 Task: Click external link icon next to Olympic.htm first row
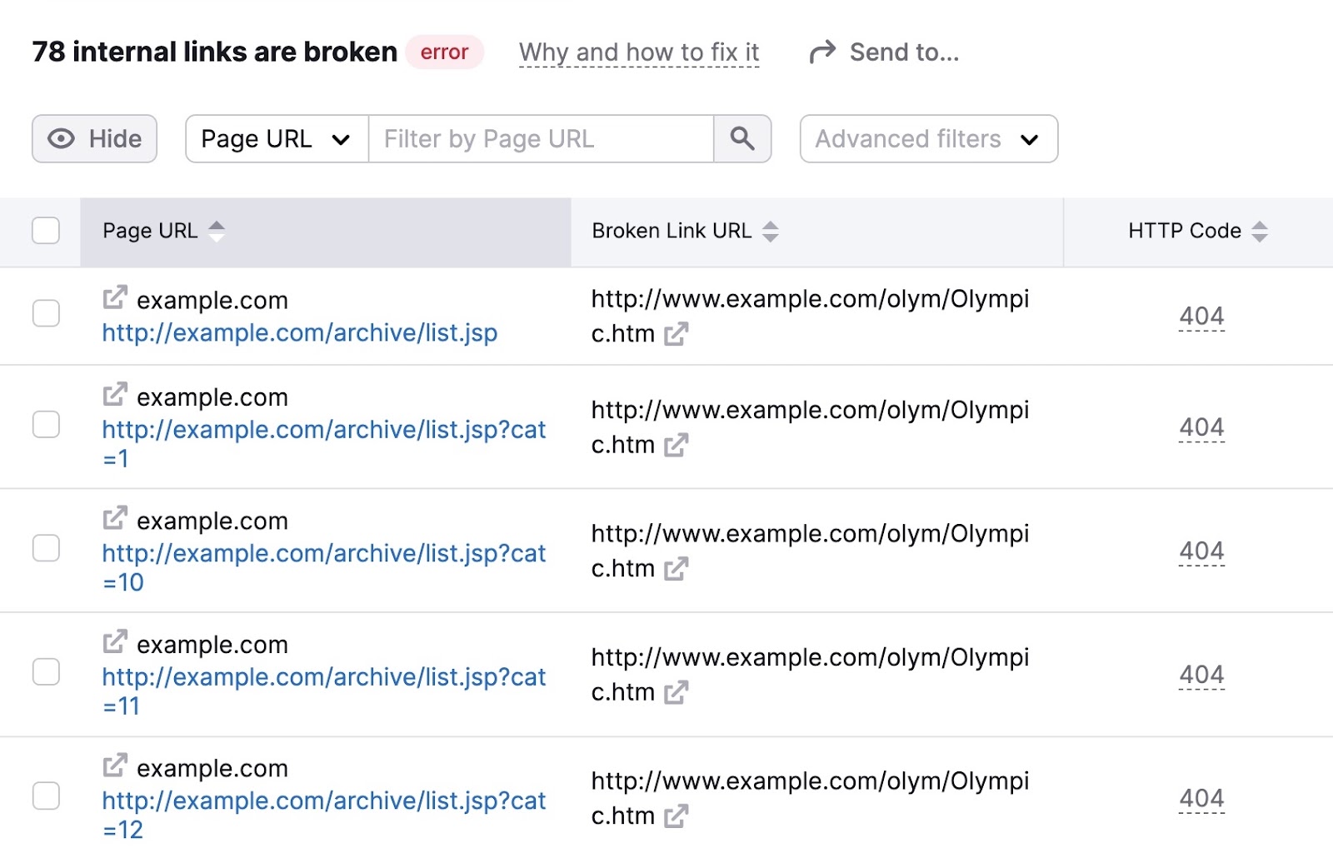coord(676,335)
